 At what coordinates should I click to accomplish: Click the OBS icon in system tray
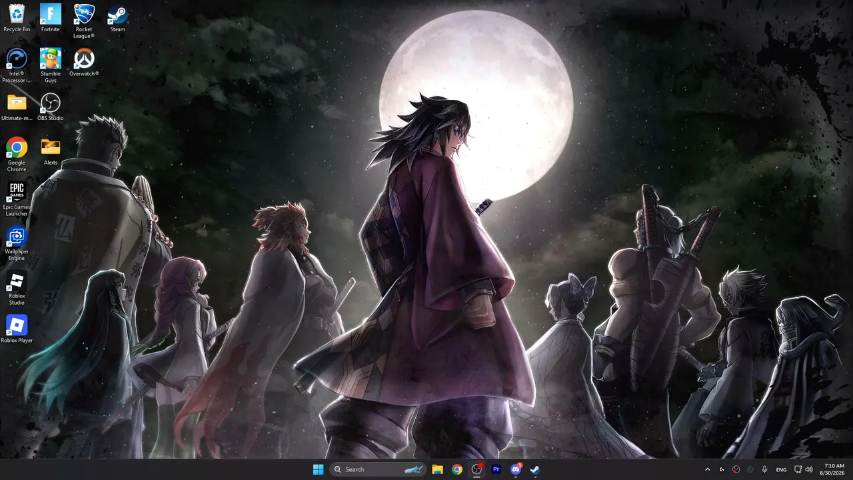(736, 469)
